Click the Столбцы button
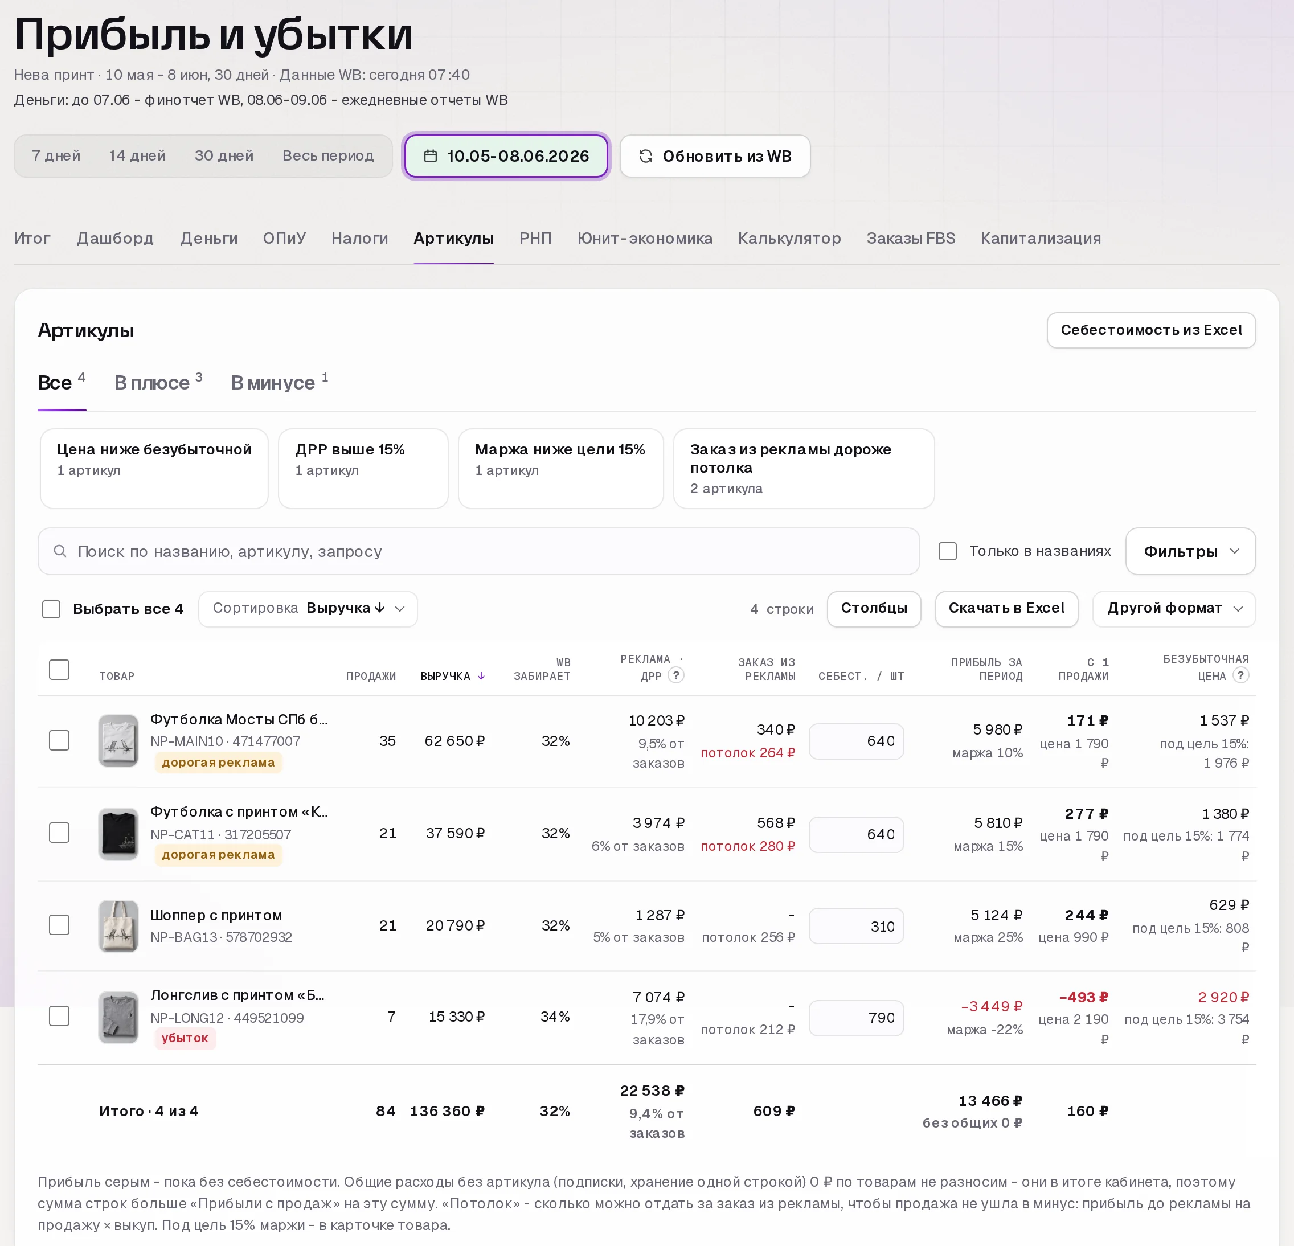Screen dimensions: 1294x1246 pyautogui.click(x=874, y=609)
